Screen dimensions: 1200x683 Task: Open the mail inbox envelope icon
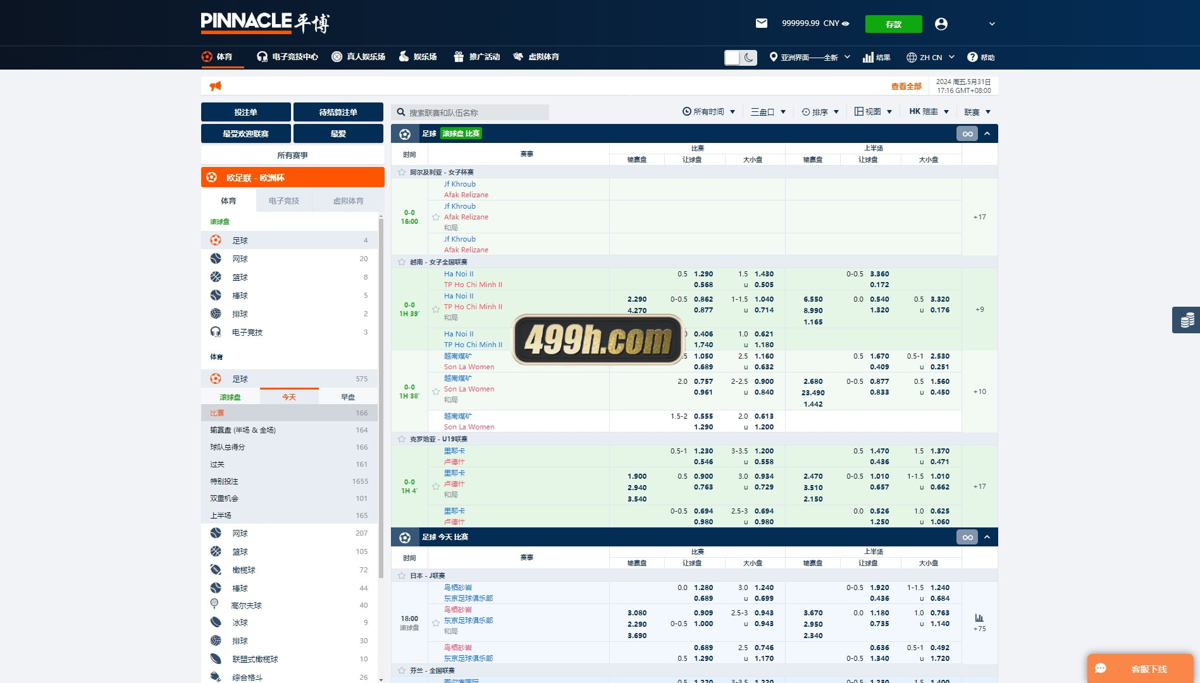[x=762, y=23]
